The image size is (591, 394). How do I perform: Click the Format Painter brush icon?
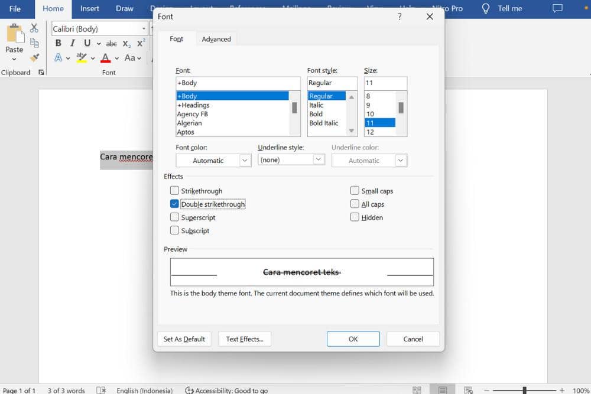pyautogui.click(x=34, y=58)
